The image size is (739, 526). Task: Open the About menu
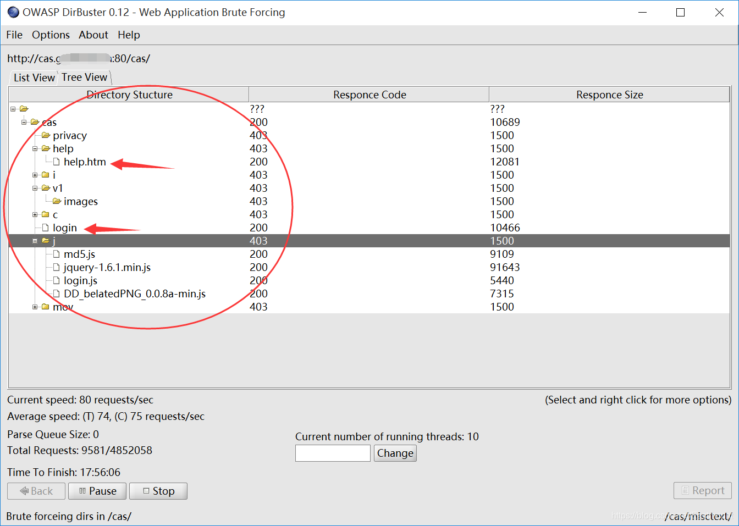93,35
